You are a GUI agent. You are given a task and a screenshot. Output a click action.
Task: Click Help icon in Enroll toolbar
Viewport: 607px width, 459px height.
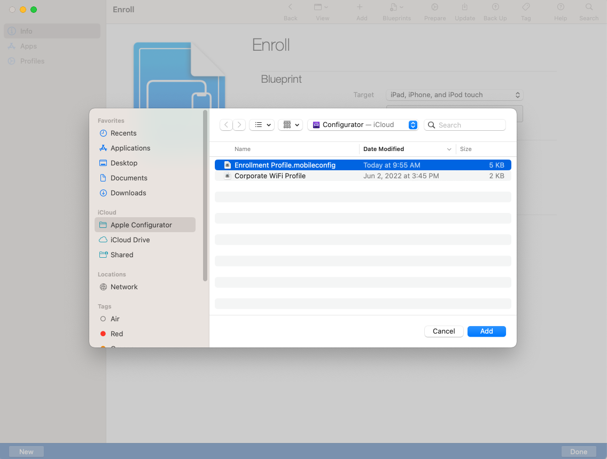[x=561, y=7]
